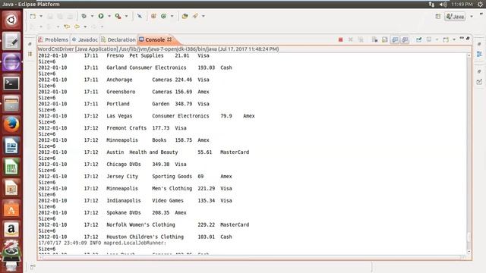Click the Open Type icon
Viewport: 486px width, 273px height.
coord(185,16)
